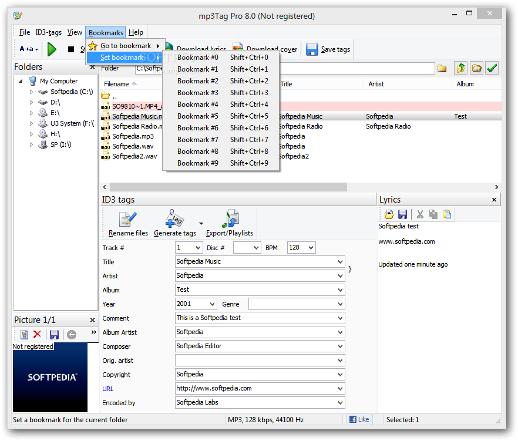The height and width of the screenshot is (441, 518).
Task: Click in the lyrics text area
Action: (439, 317)
